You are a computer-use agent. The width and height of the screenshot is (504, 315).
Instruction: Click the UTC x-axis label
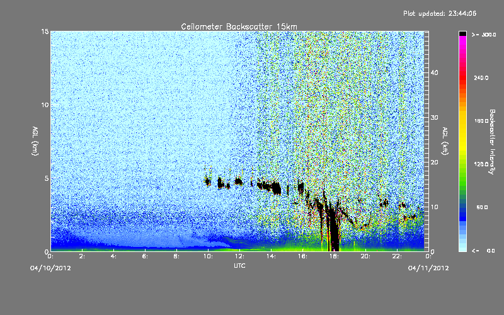pyautogui.click(x=239, y=265)
